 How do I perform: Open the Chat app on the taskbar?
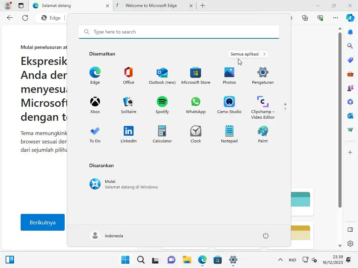pos(171,260)
